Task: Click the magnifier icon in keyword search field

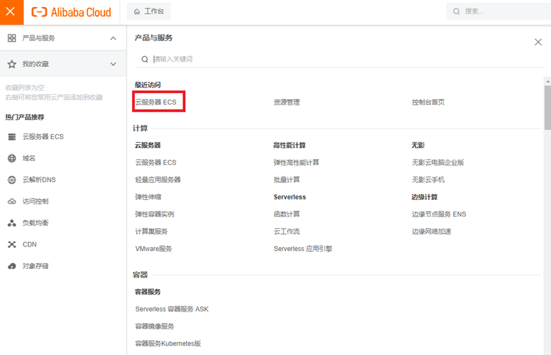Action: [x=145, y=59]
